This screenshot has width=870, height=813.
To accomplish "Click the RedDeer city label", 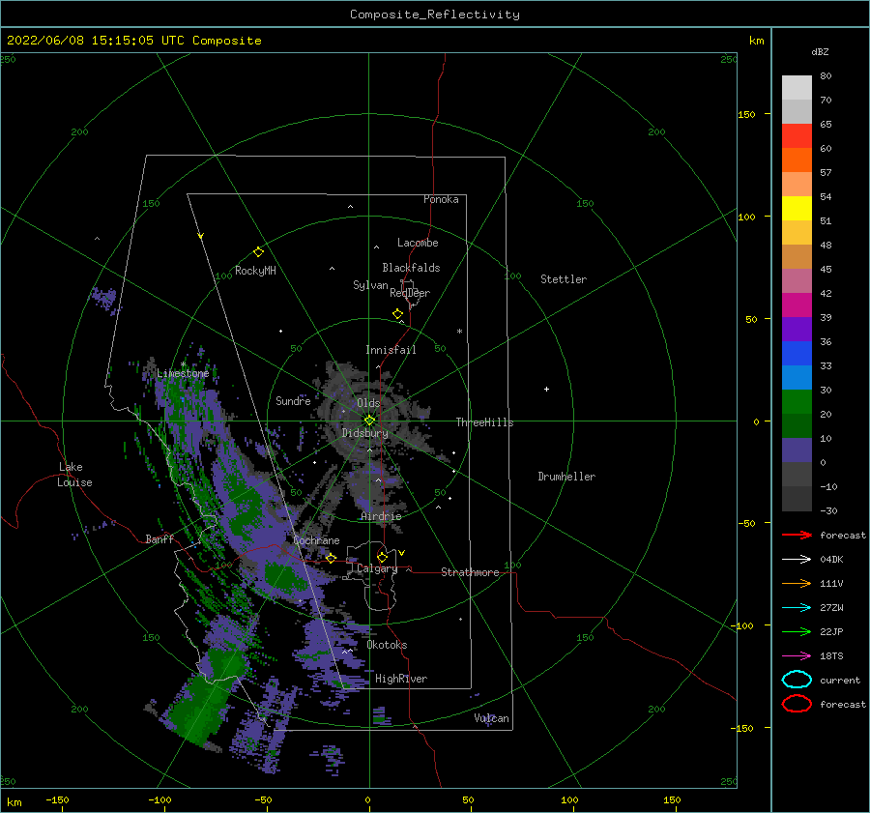I will coord(410,293).
